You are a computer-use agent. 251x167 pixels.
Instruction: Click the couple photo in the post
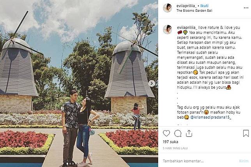(79, 84)
